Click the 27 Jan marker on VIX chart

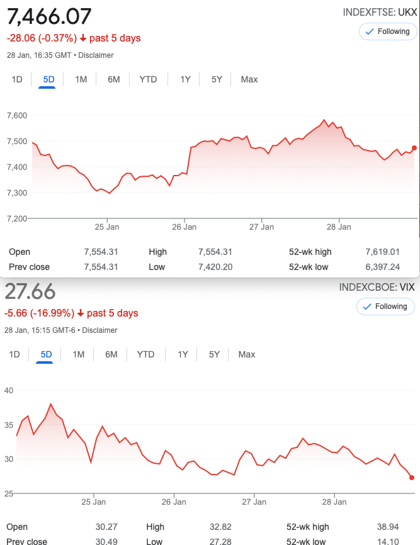pos(254,502)
